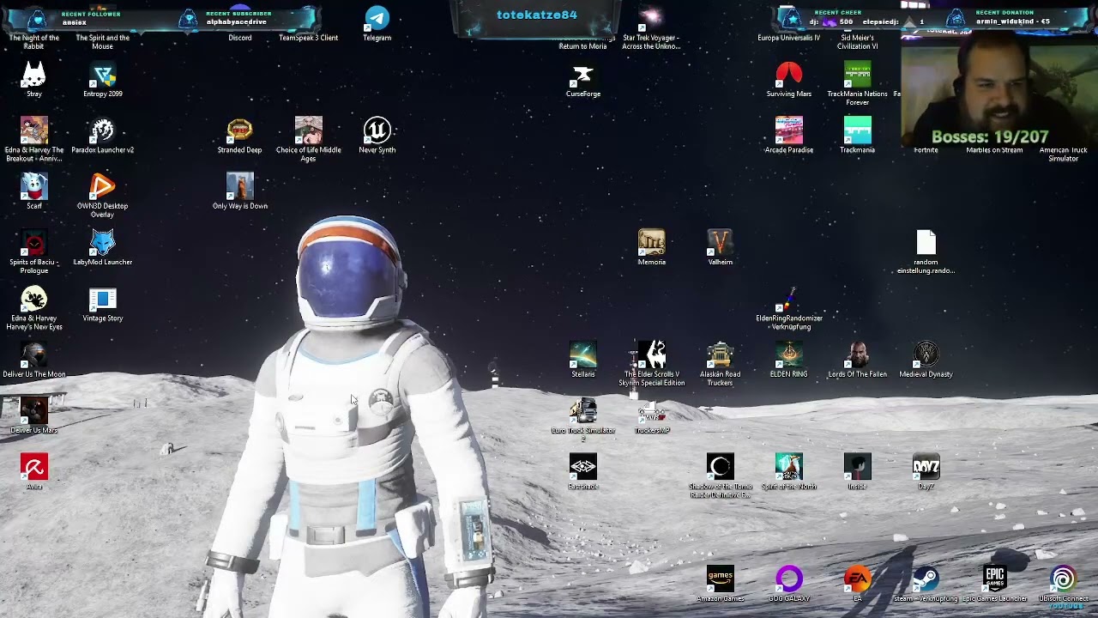Click the Fortnite icon label

(926, 150)
